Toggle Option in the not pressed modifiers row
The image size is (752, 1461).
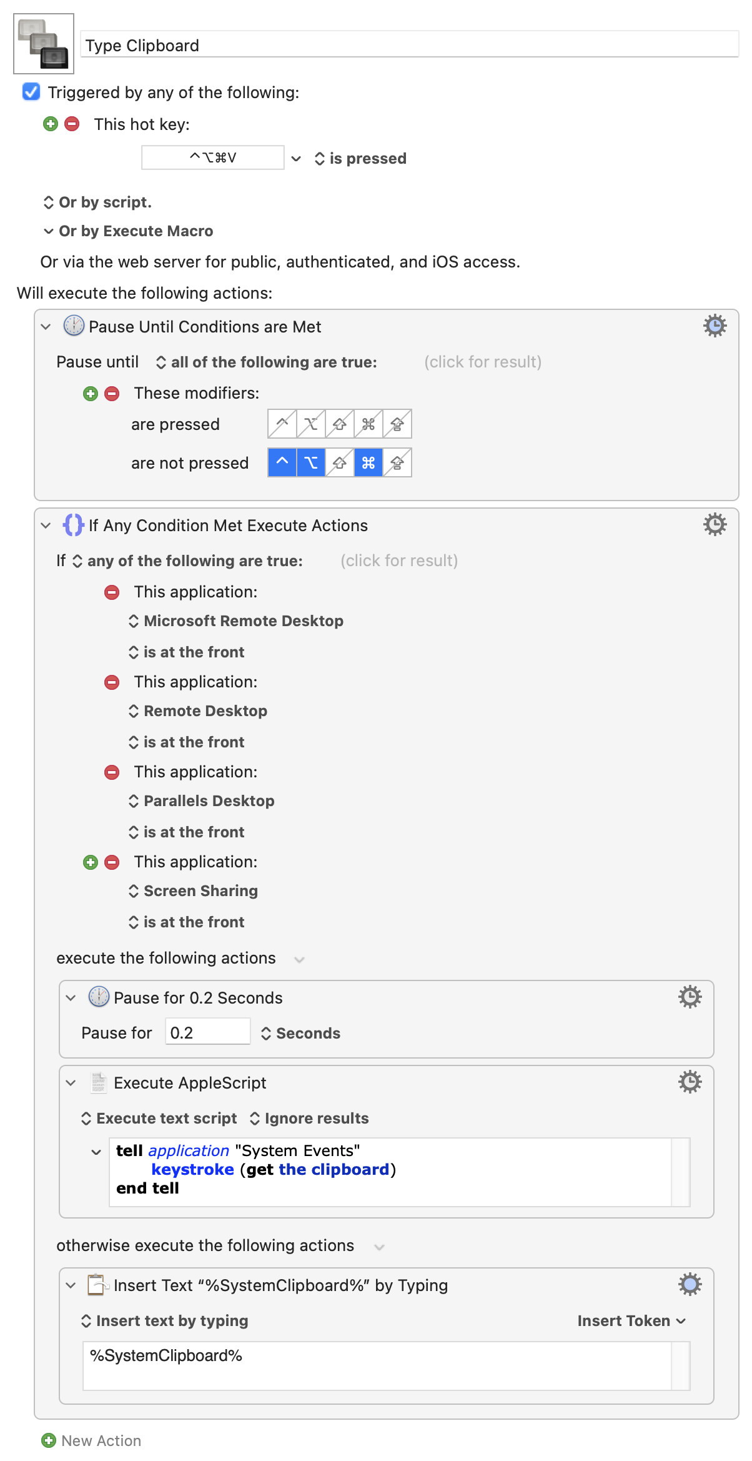coord(310,463)
